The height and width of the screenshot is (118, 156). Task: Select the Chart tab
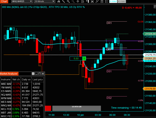tap(4, 1)
